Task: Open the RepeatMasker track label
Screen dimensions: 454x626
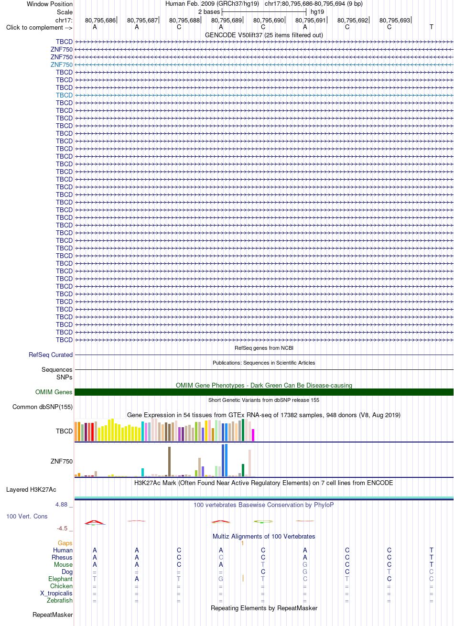Action: click(53, 615)
